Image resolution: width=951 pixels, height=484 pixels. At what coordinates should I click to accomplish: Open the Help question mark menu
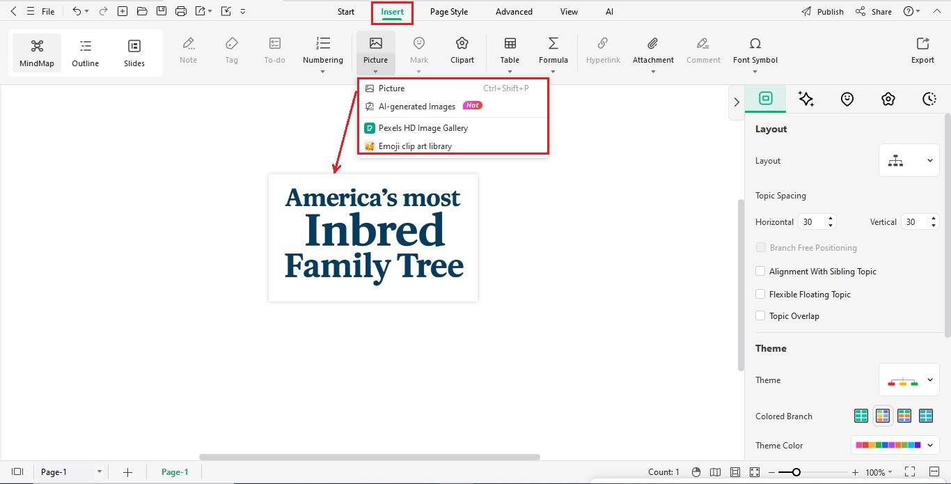(x=911, y=12)
